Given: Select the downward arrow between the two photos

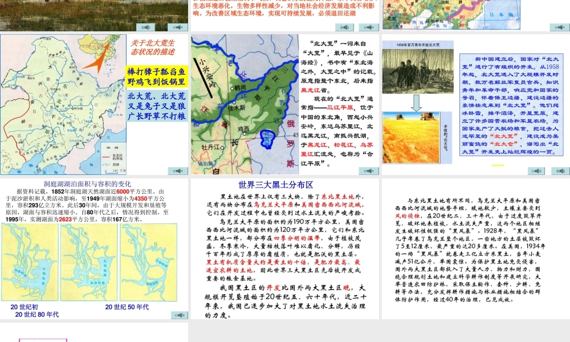Looking at the screenshot, I should tap(416, 103).
